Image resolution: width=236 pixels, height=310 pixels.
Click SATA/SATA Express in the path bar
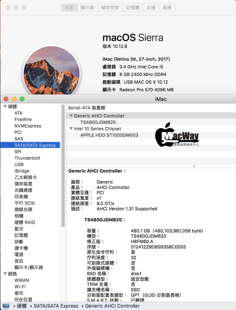(x=56, y=306)
